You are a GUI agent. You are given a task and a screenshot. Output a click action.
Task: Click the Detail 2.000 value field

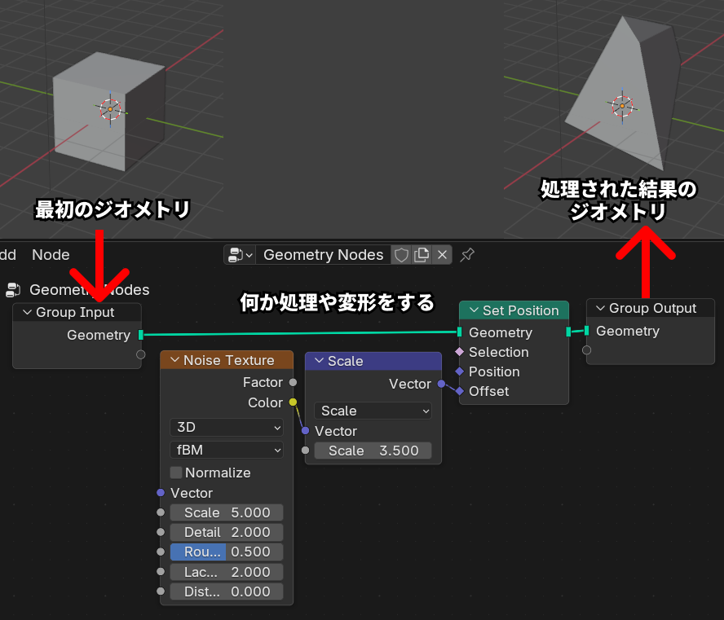coord(226,532)
